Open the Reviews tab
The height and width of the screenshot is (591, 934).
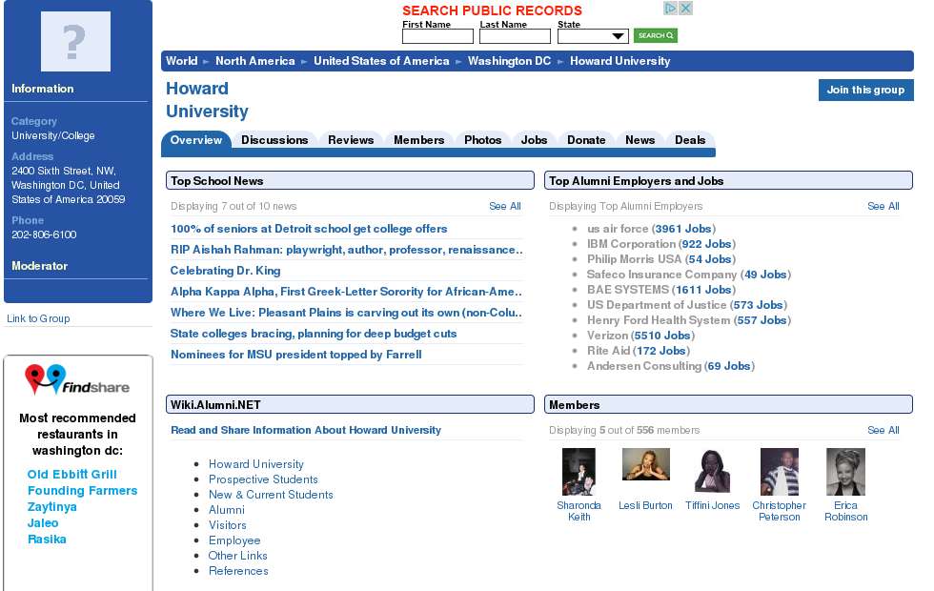351,140
